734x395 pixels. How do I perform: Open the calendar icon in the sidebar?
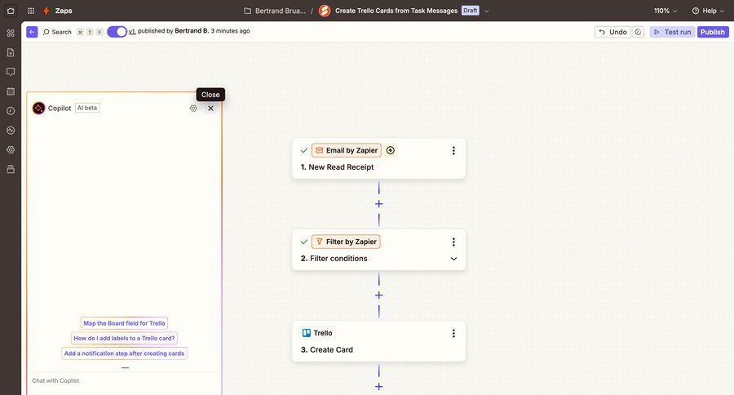coord(11,91)
